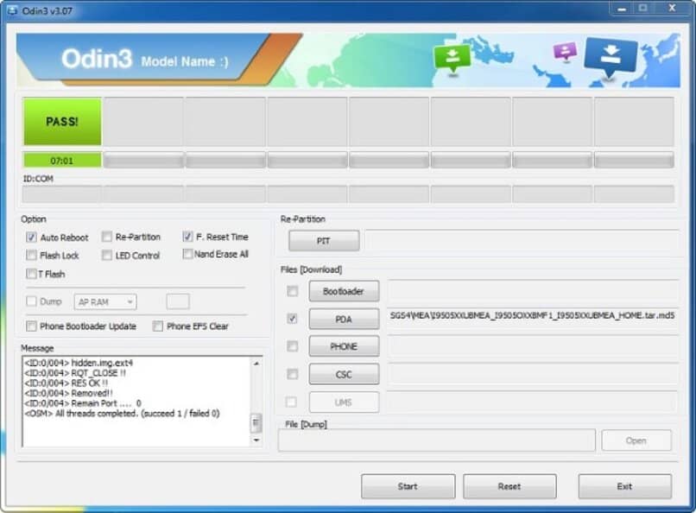The width and height of the screenshot is (696, 513).
Task: Click the green PASS! status box
Action: coord(62,122)
